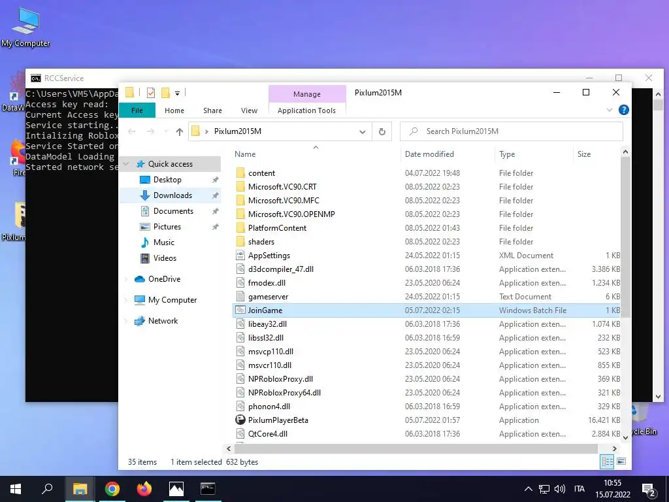
Task: Select the Microsoft.VC90.MFC folder
Action: [284, 200]
